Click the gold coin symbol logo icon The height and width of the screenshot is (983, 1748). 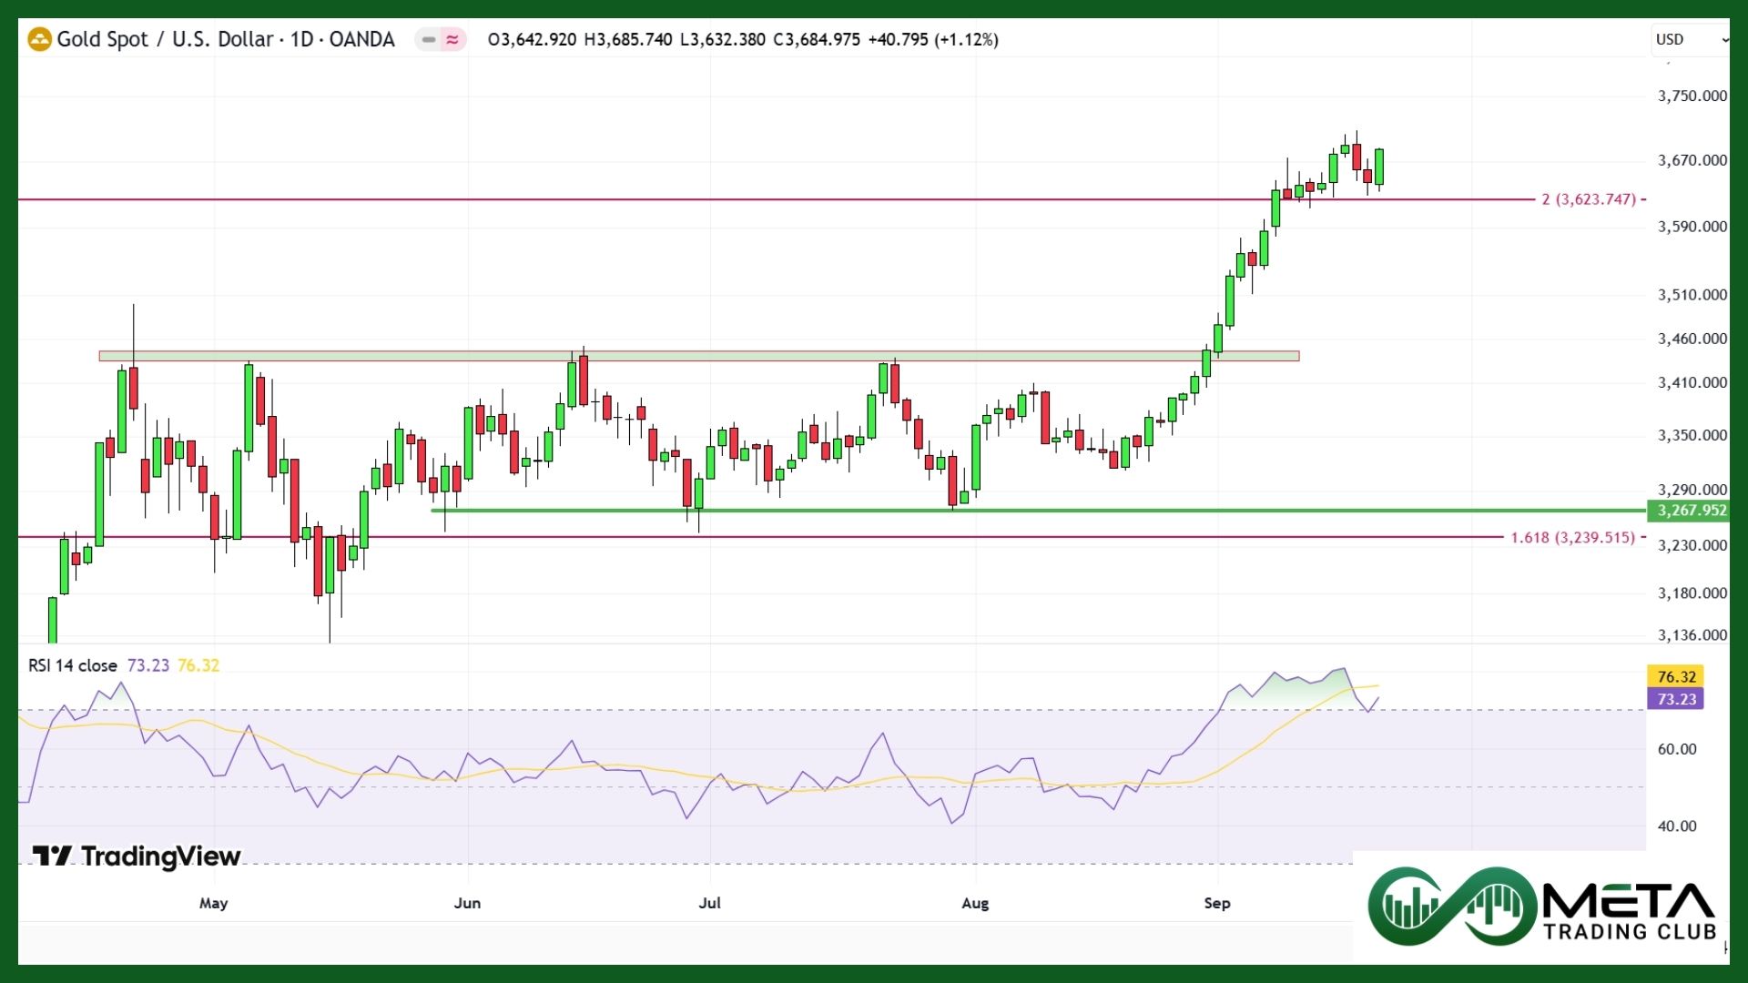pyautogui.click(x=38, y=39)
